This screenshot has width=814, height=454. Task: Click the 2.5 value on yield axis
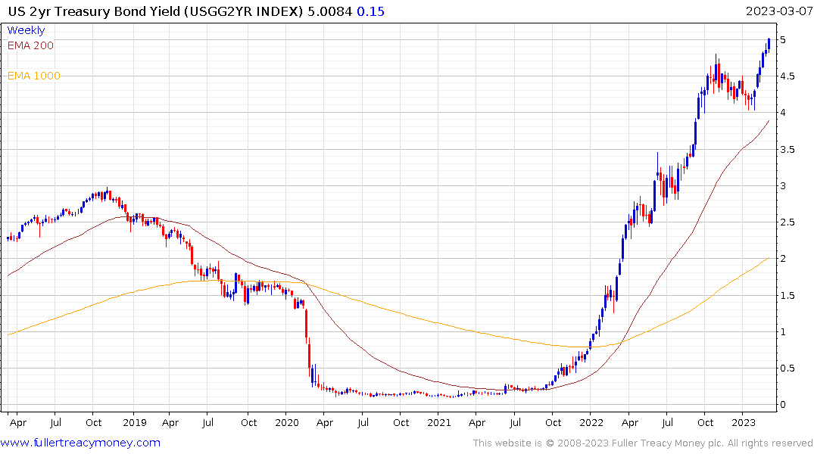[787, 222]
